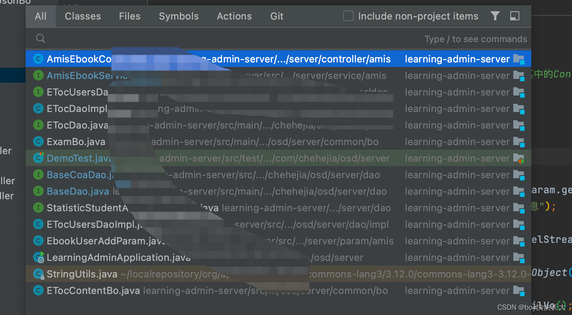This screenshot has height=315, width=572.
Task: Open BaseDao.java result
Action: (278, 191)
